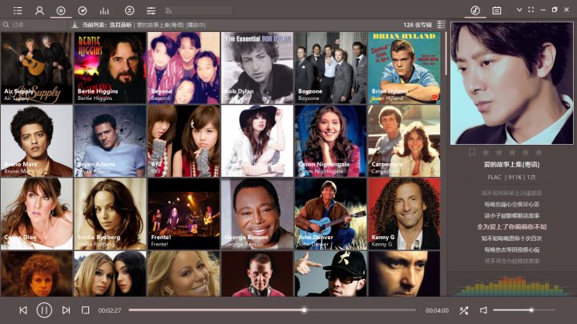Mute audio with speaker icon
The image size is (577, 324).
[x=483, y=310]
